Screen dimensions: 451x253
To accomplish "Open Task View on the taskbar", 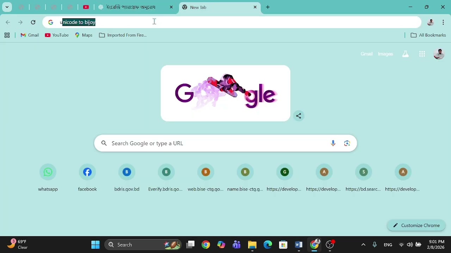I will 191,245.
